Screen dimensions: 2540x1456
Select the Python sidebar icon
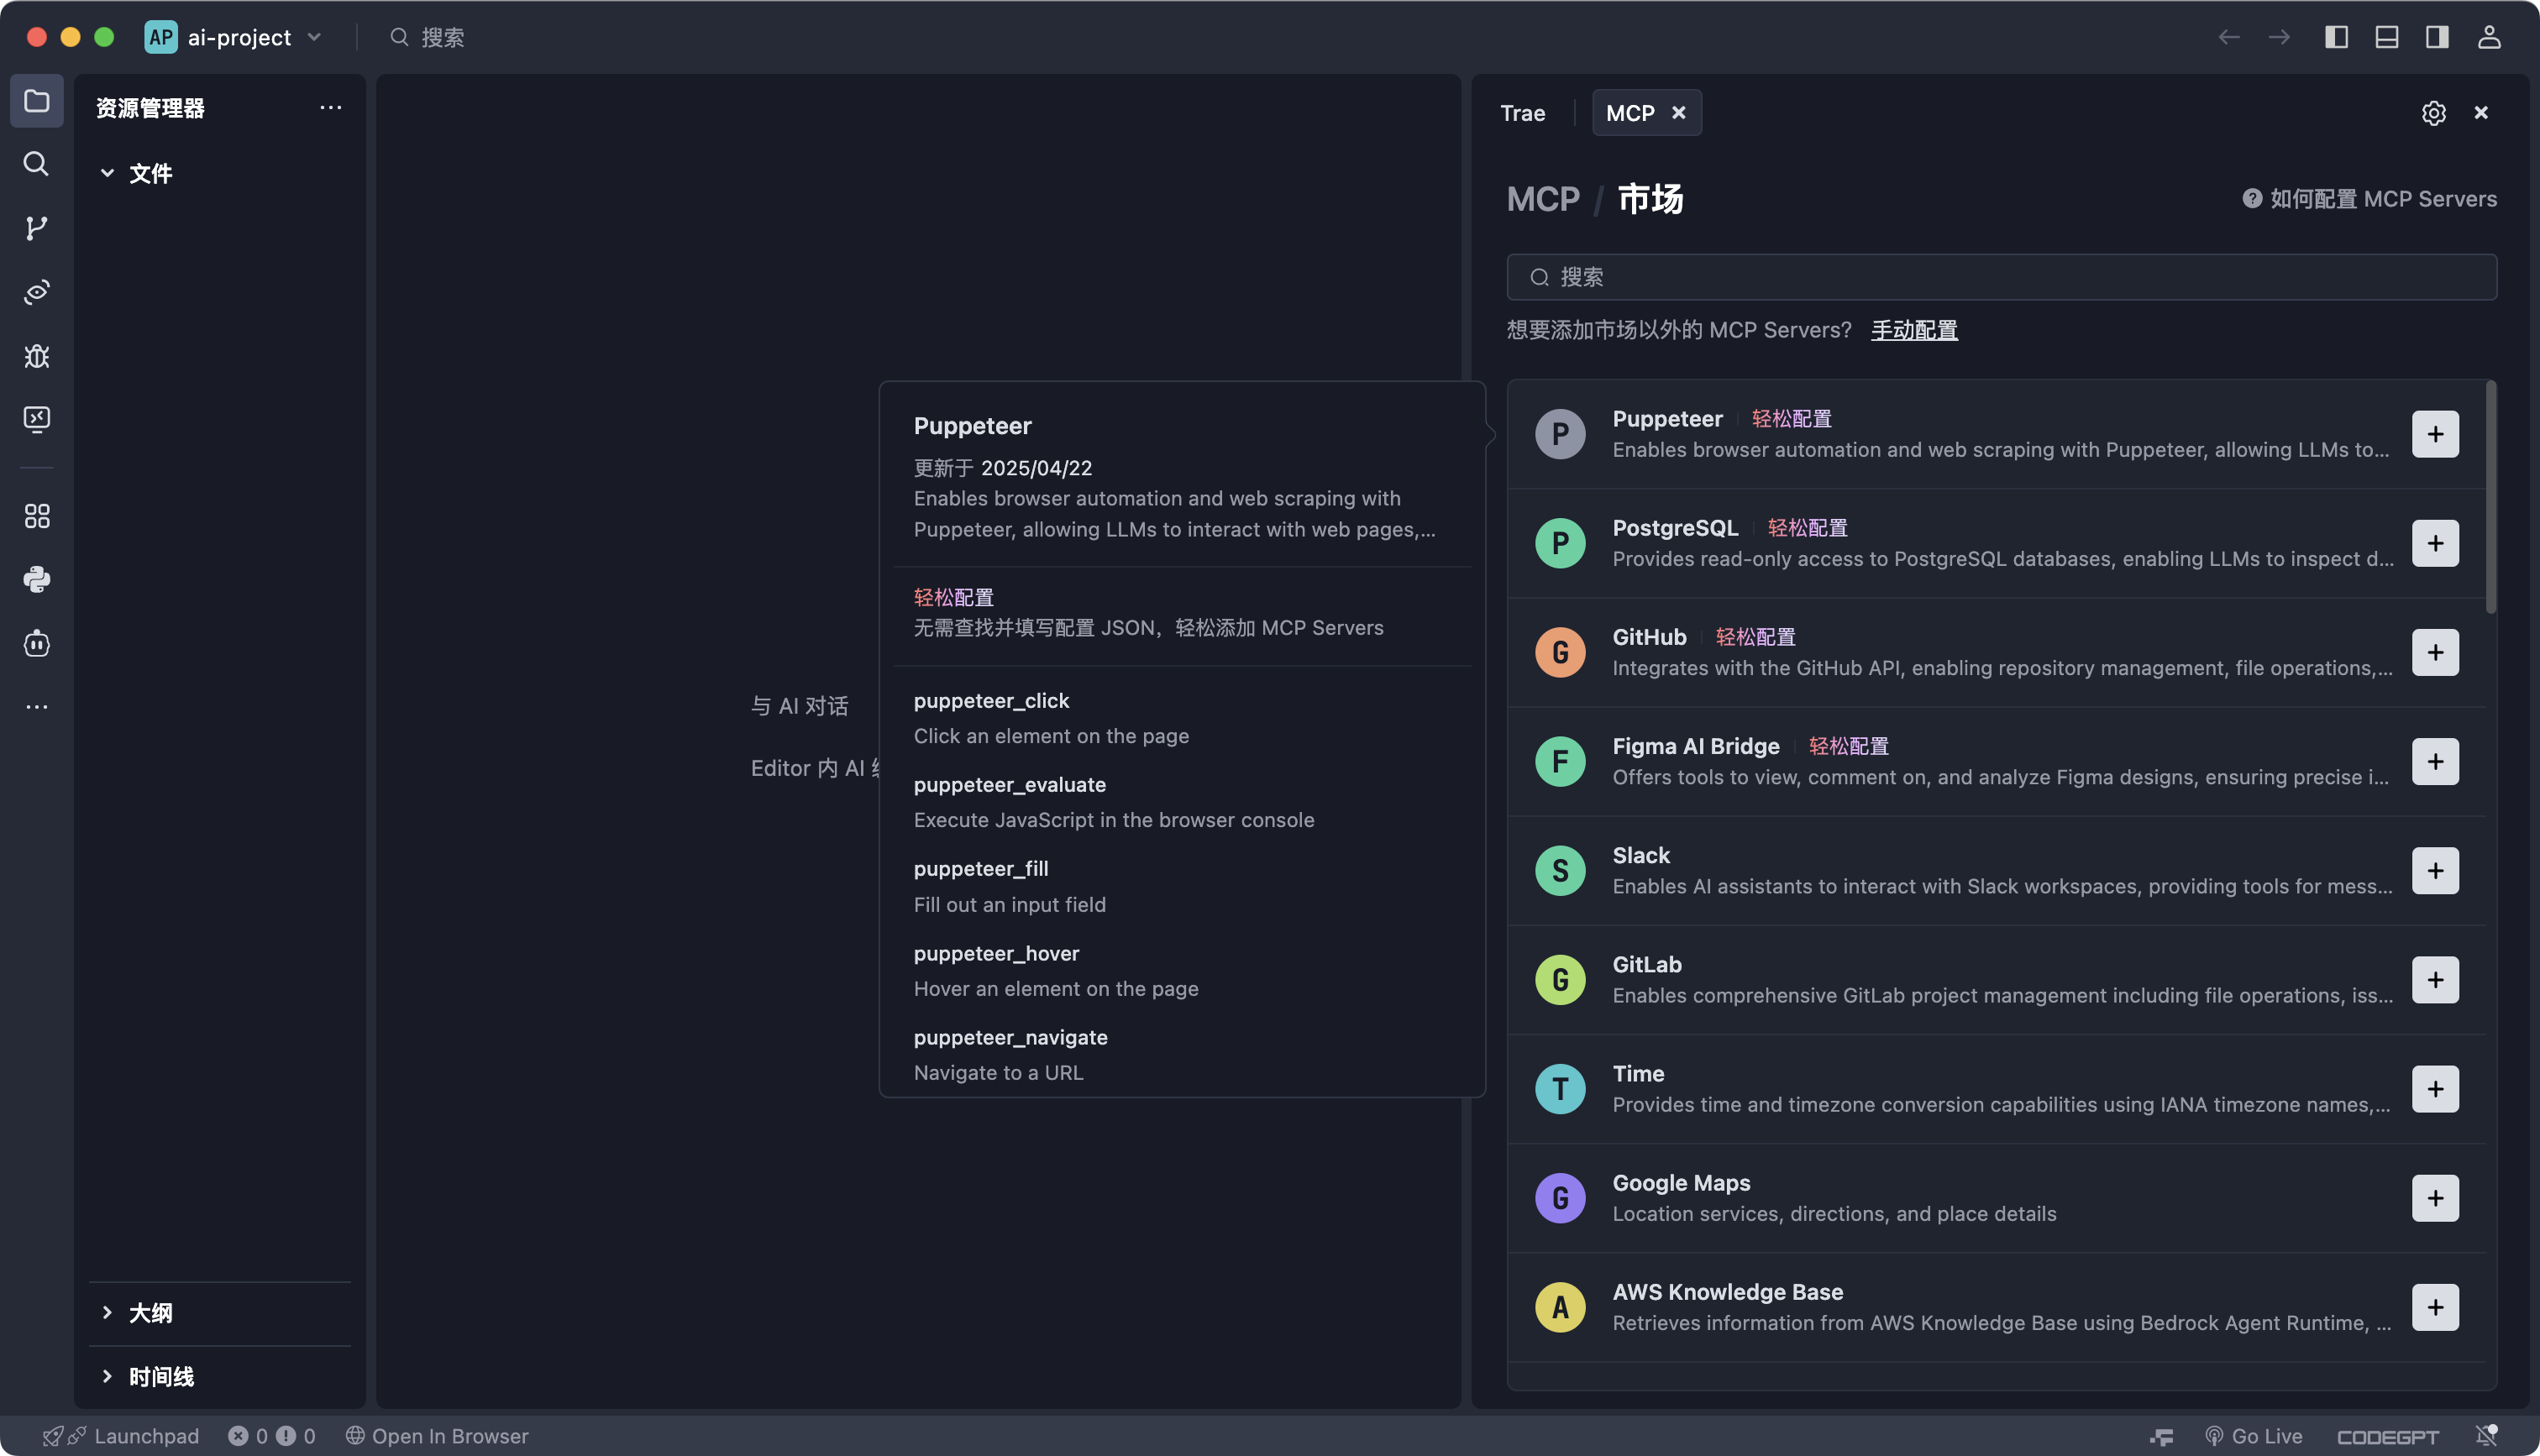(37, 580)
